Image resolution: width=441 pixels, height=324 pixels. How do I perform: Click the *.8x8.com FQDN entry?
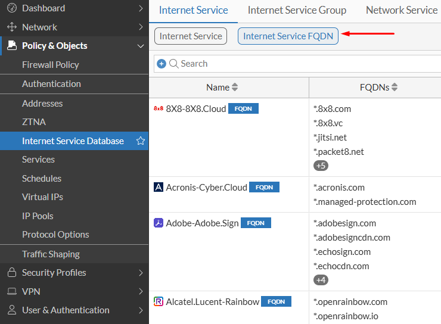tap(332, 109)
